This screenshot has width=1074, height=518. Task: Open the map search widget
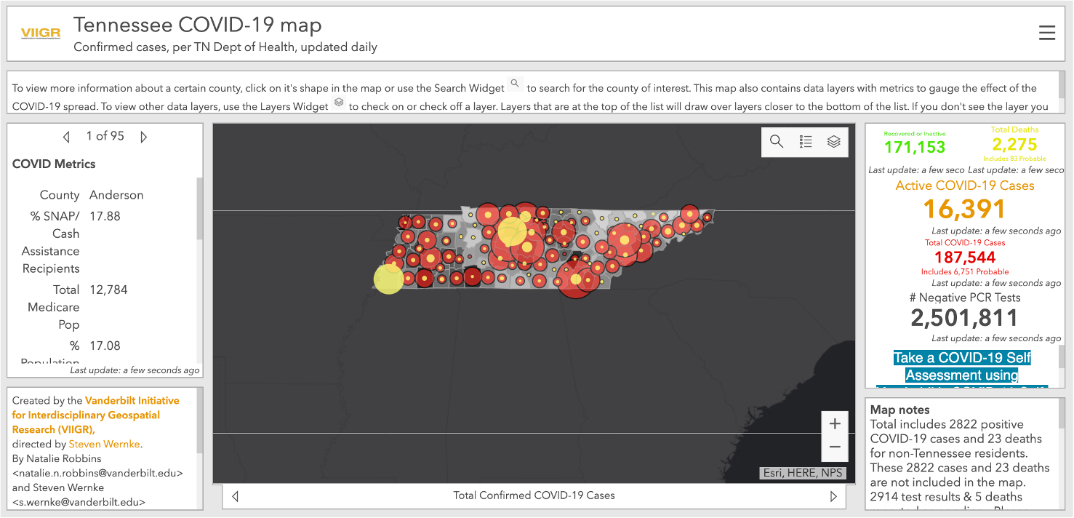pos(777,142)
